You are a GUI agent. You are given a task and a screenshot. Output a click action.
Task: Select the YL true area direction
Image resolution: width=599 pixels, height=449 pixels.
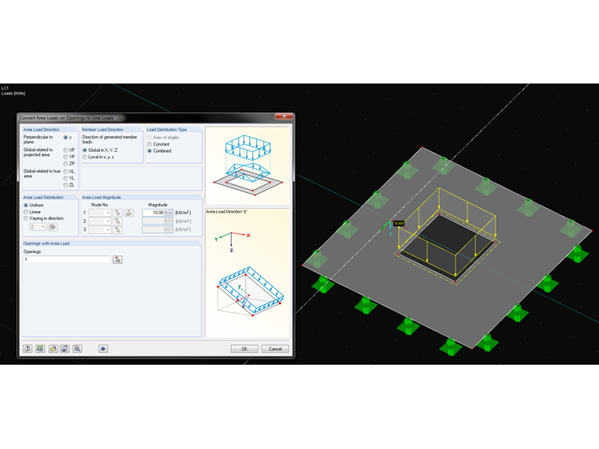pyautogui.click(x=65, y=178)
